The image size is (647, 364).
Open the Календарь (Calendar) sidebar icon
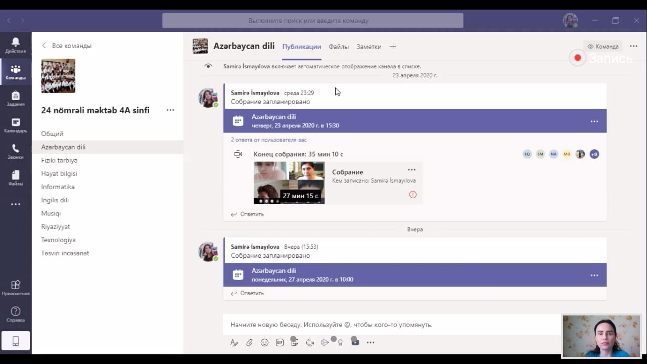click(16, 125)
